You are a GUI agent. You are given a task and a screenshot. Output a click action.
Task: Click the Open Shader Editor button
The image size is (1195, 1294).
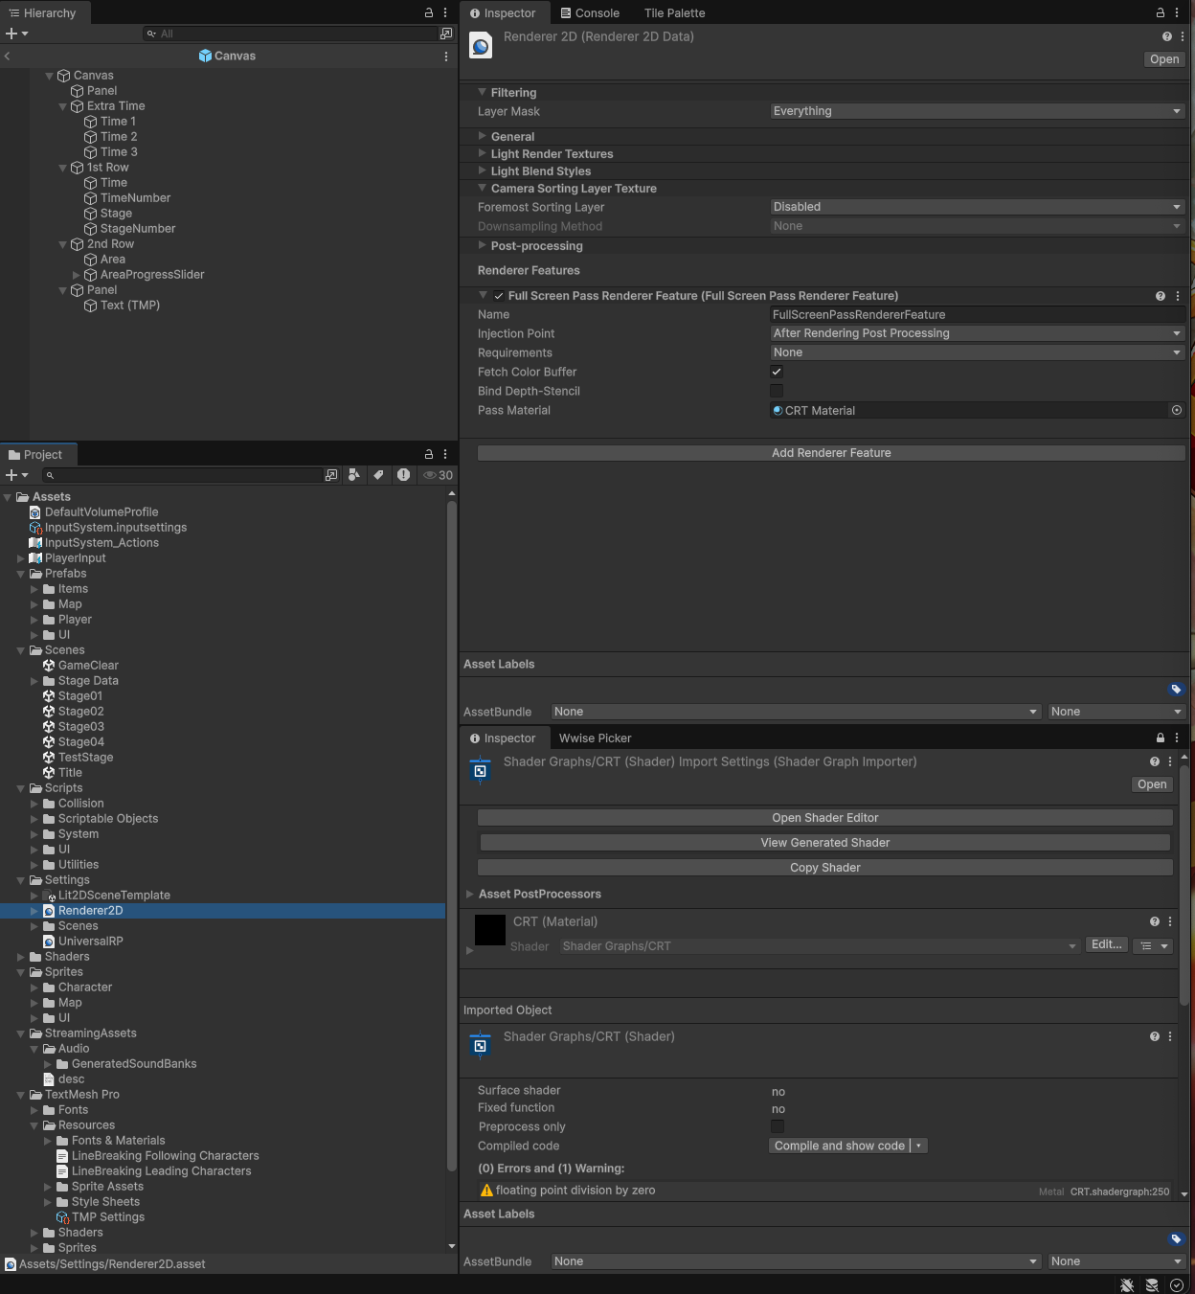point(824,818)
